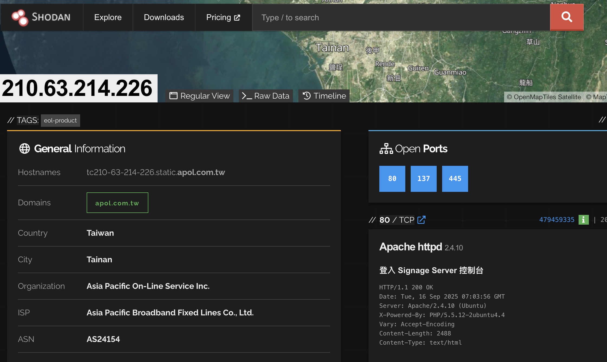Click the IP address 210.63.214.226 heading
The image size is (607, 362).
click(77, 88)
